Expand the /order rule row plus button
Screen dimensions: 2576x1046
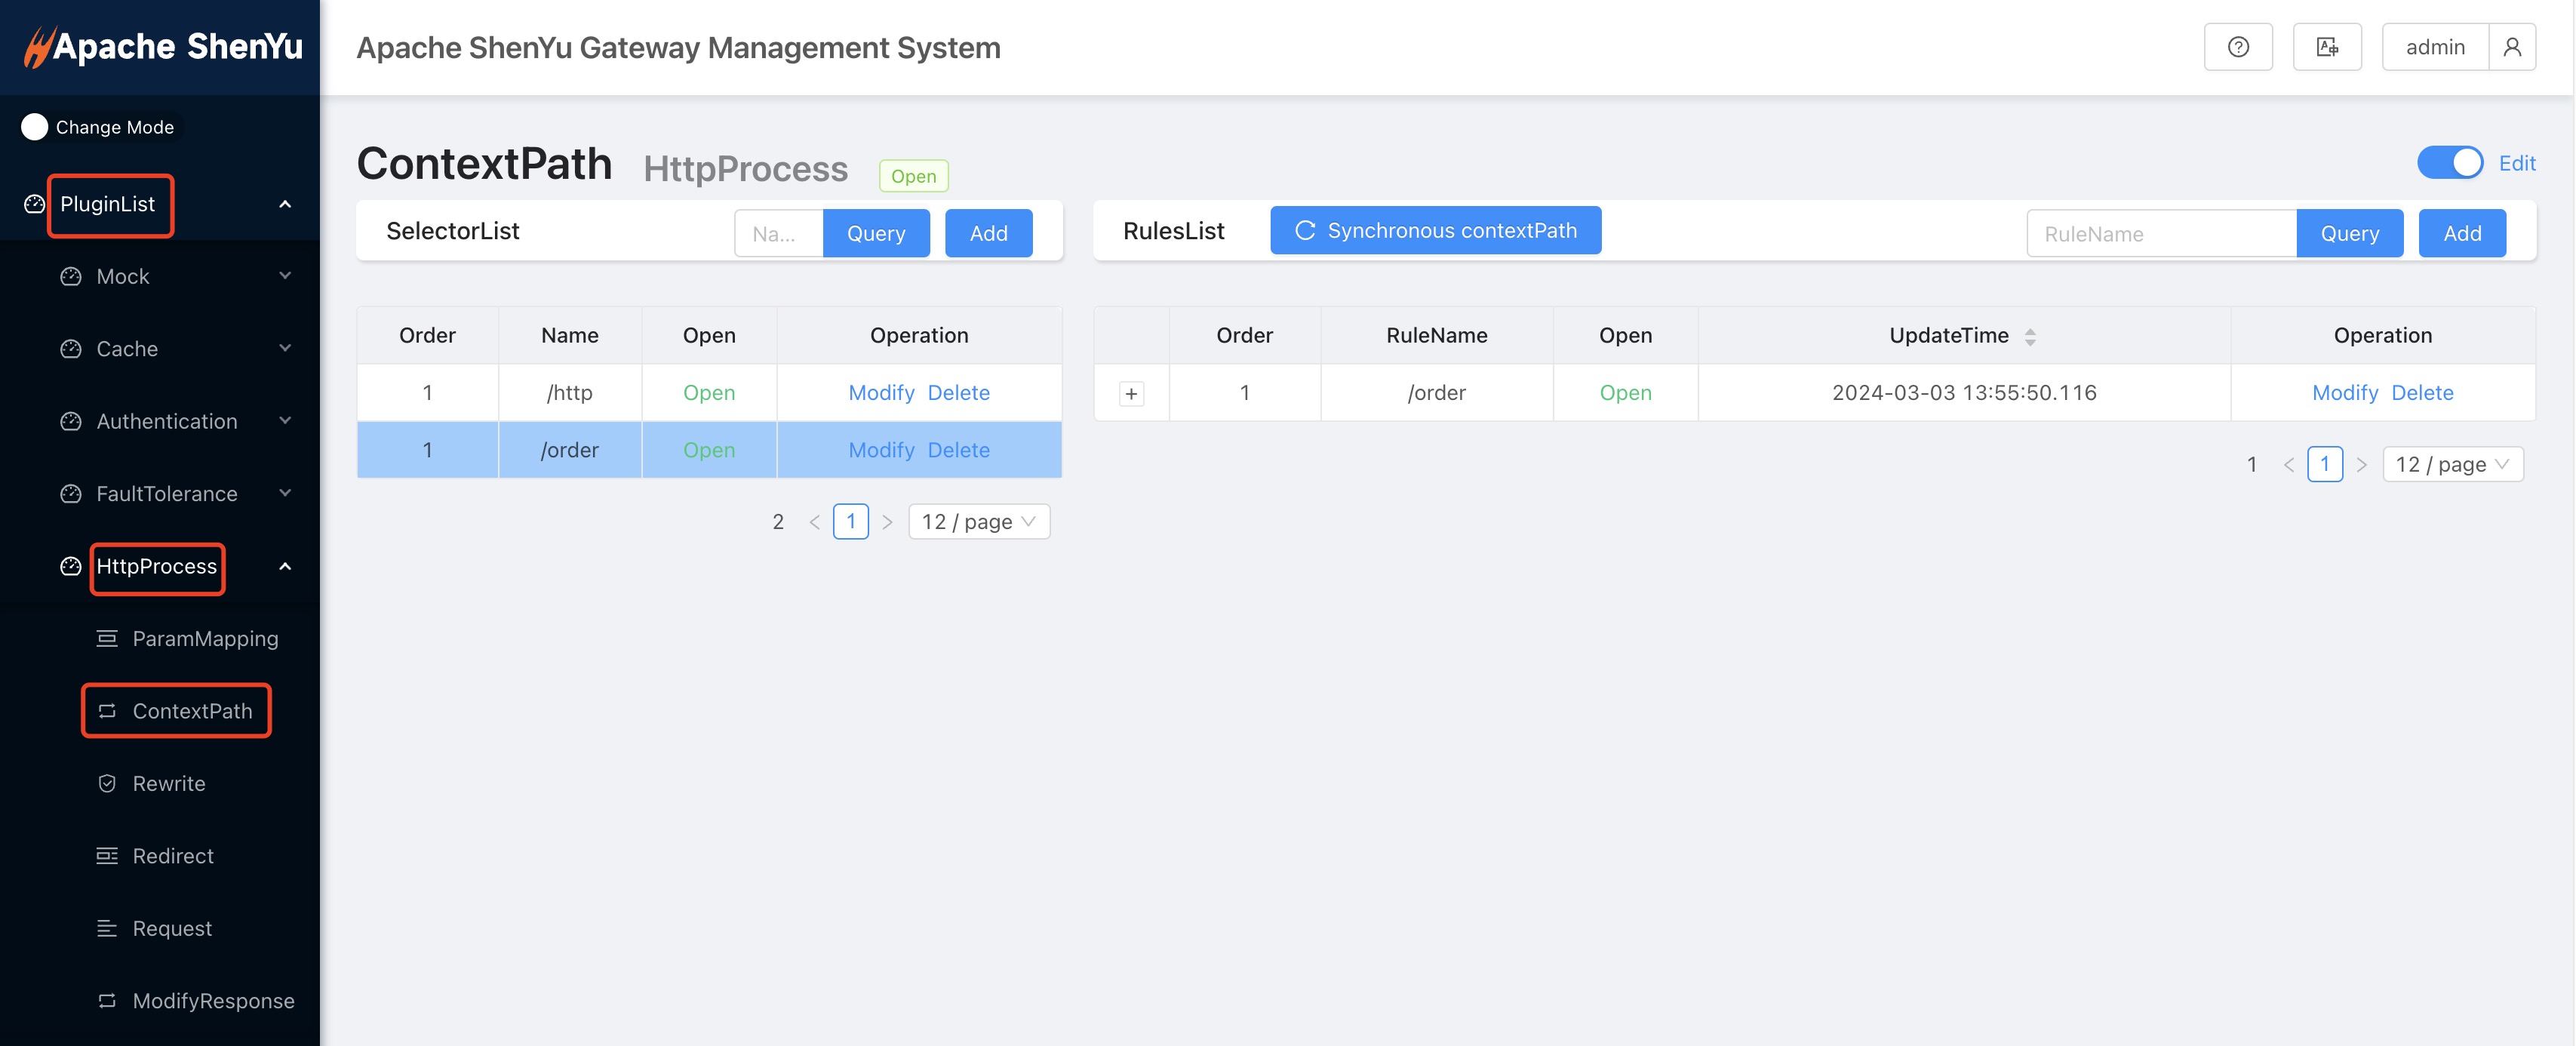1131,393
